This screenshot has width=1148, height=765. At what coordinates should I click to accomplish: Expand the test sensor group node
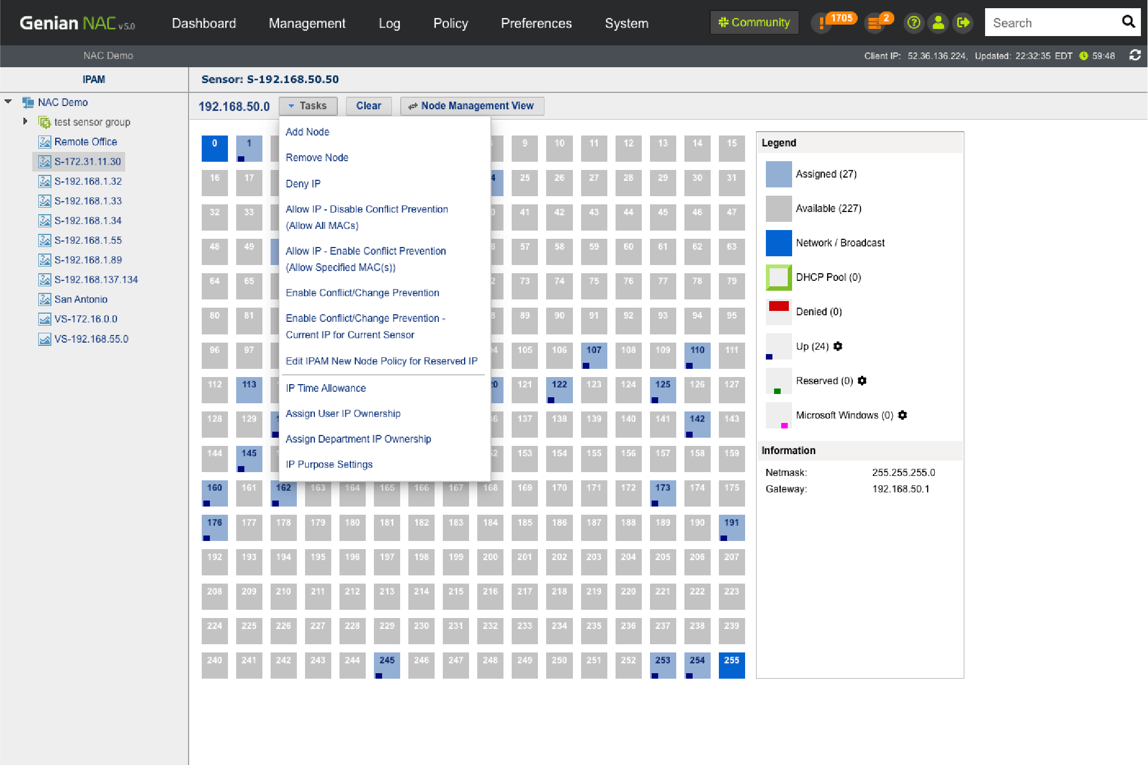[25, 121]
